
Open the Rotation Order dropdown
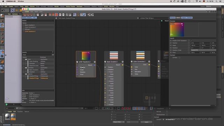coord(203,50)
